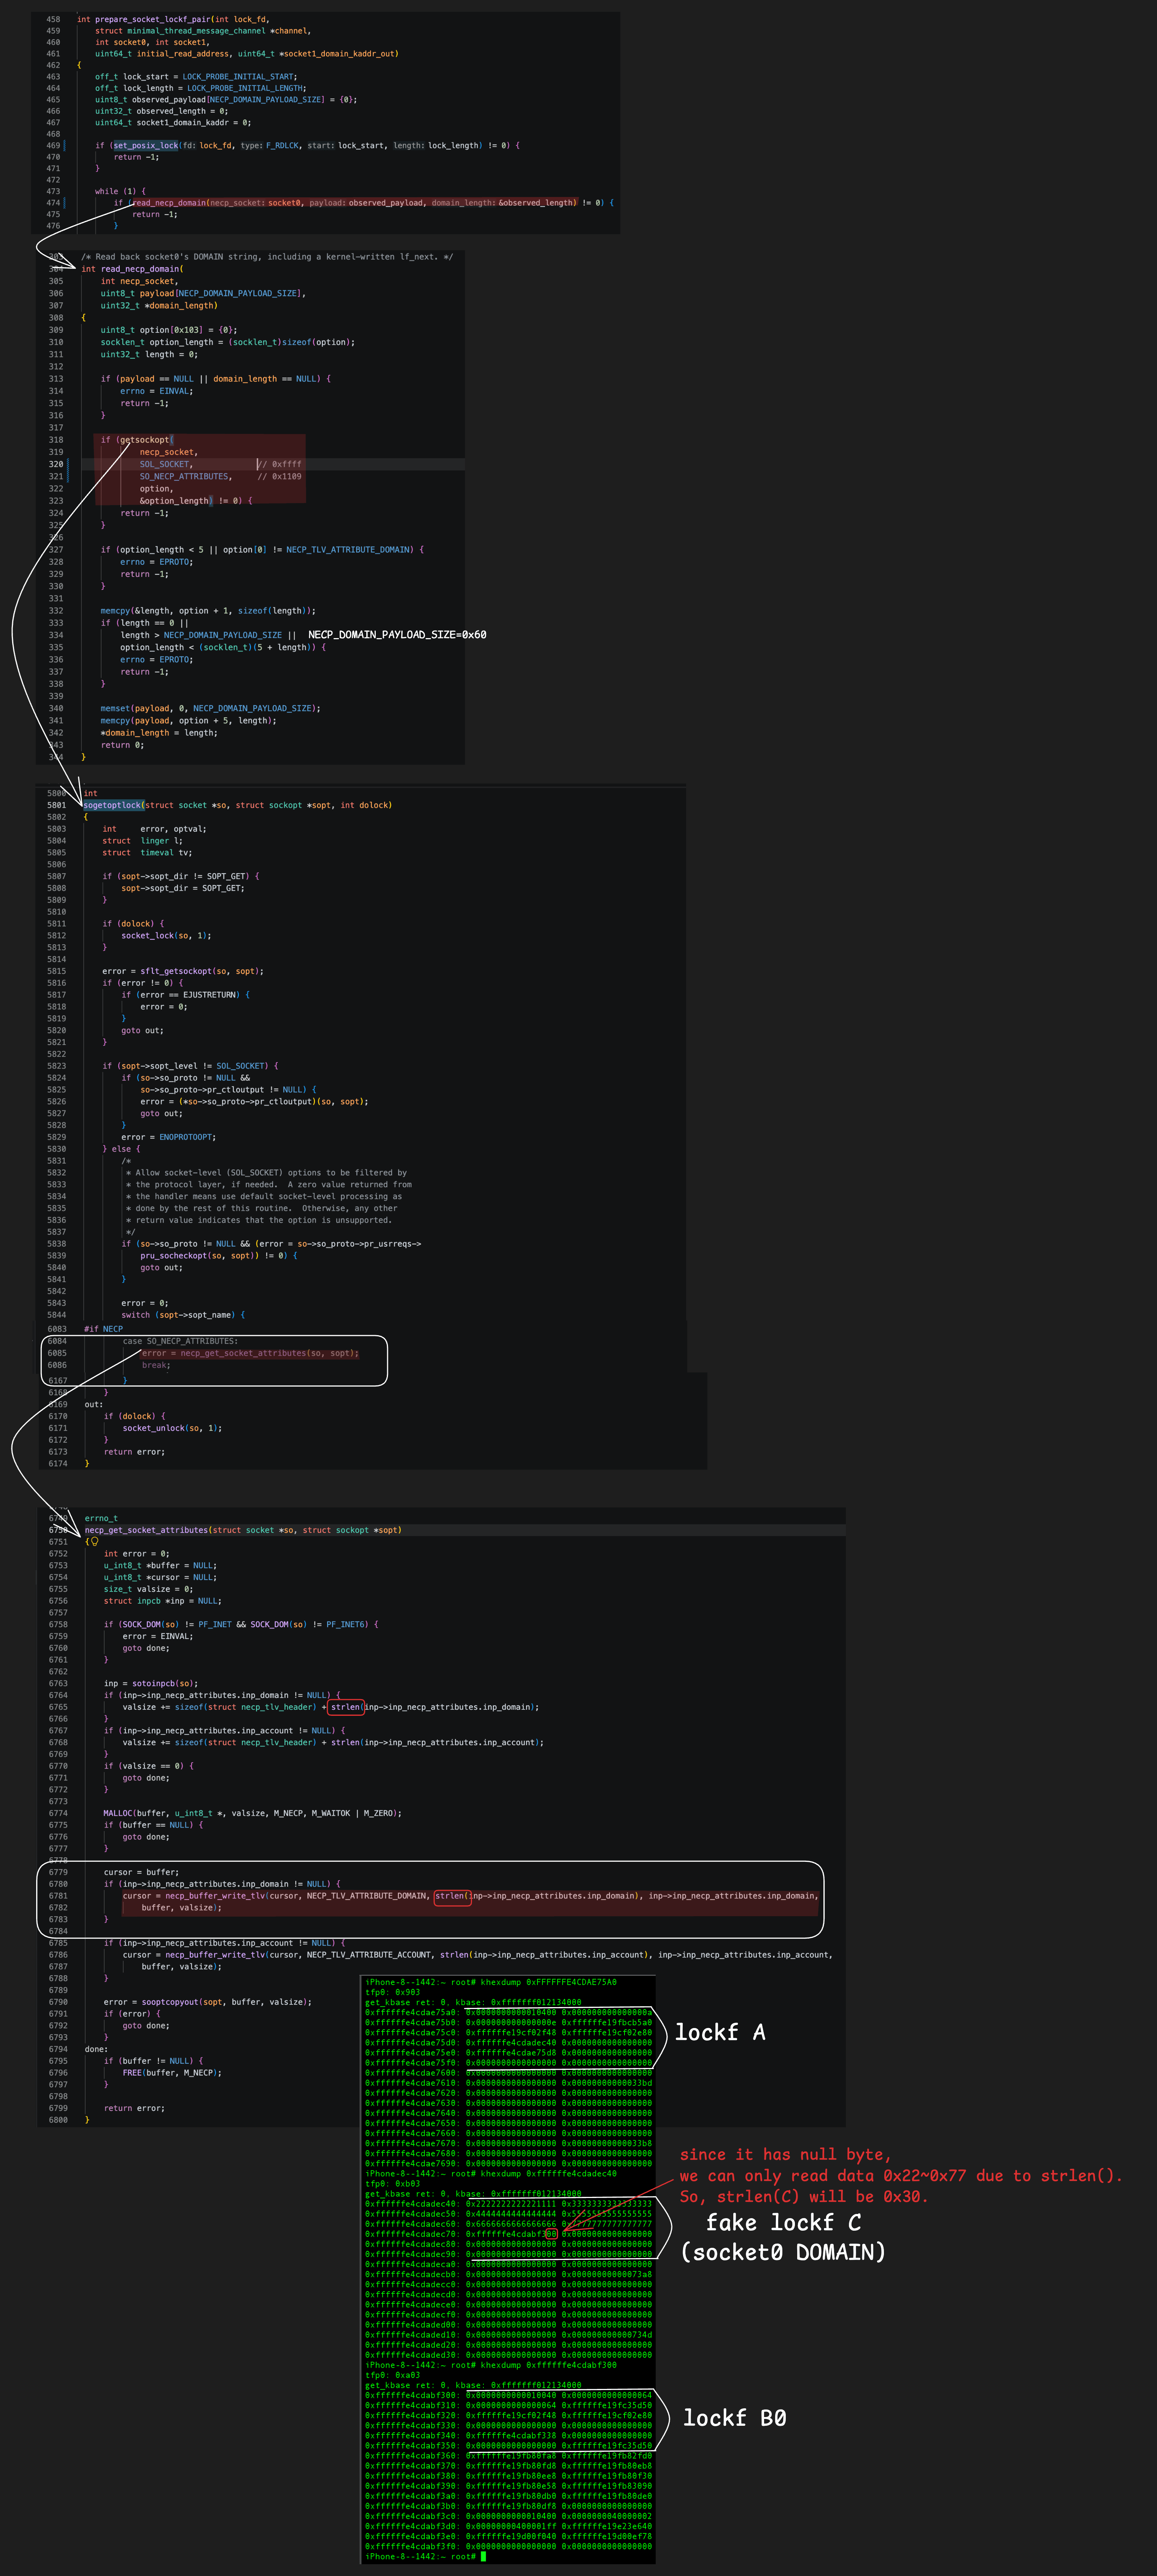This screenshot has width=1157, height=2576.
Task: Click khexdump 0xFFFFFFE4CDAE75A0 command in terminal
Action: click(549, 1982)
